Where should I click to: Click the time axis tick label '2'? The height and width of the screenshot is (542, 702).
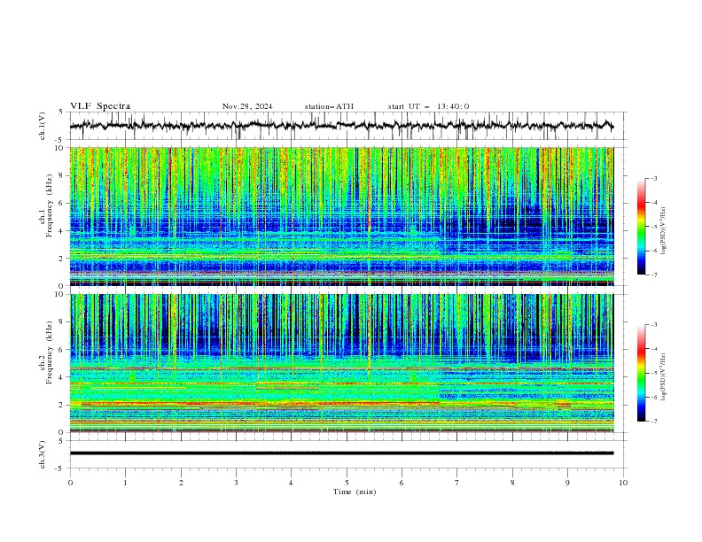pos(181,483)
